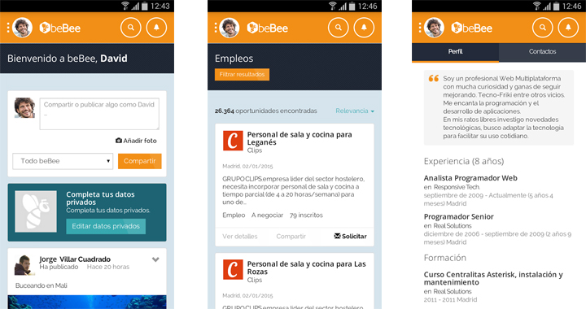This screenshot has width=586, height=309.
Task: Click 'Formación' section heading
Action: [x=444, y=258]
